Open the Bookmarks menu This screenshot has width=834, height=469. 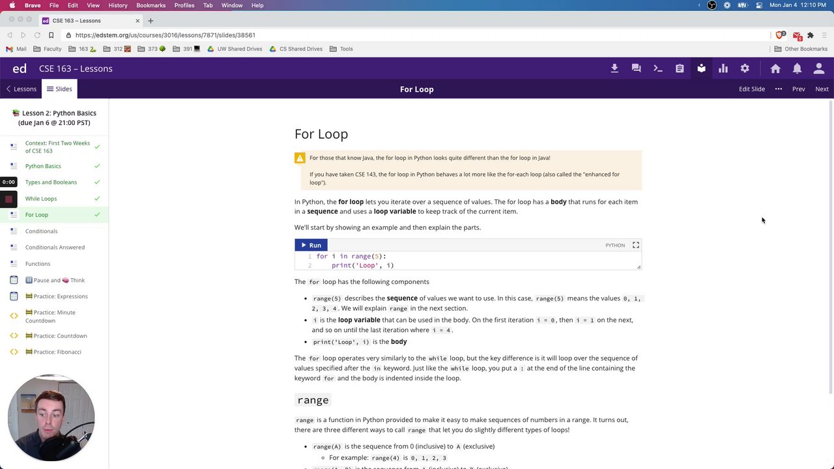tap(151, 5)
